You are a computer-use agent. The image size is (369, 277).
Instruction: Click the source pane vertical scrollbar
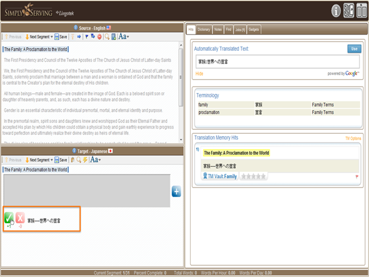click(180, 93)
